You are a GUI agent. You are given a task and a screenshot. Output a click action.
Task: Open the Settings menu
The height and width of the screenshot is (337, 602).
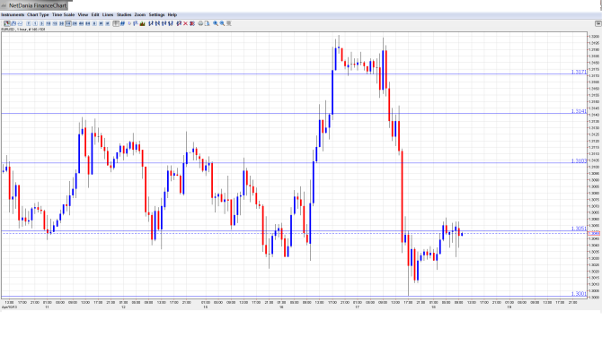(156, 15)
